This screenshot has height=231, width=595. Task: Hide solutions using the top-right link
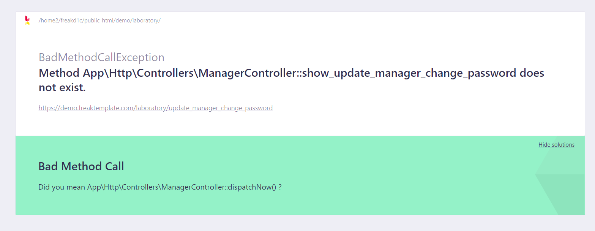[556, 145]
